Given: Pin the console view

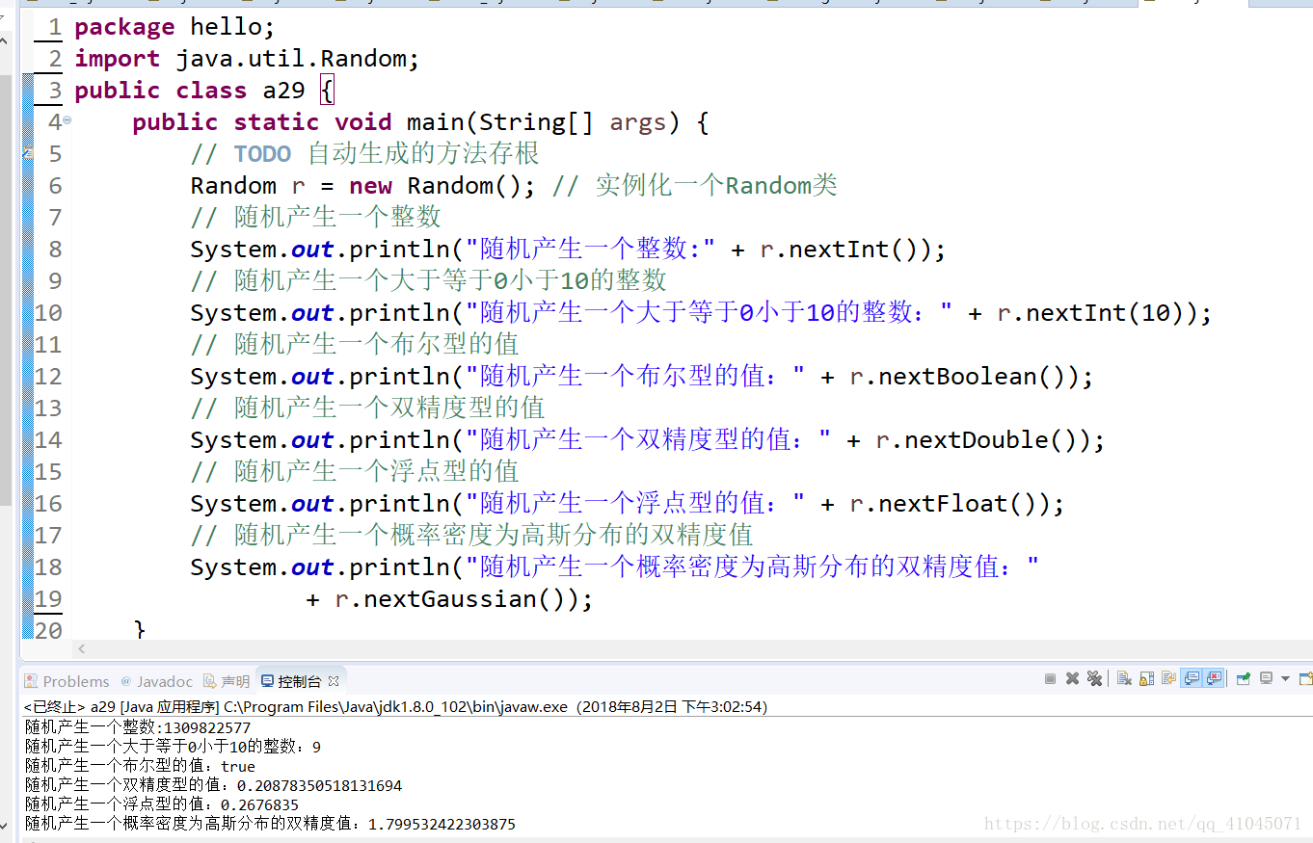Looking at the screenshot, I should [1243, 678].
